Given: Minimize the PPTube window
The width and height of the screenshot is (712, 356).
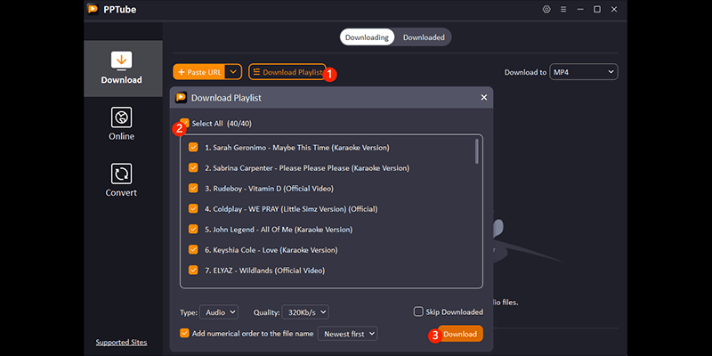Looking at the screenshot, I should coord(580,9).
